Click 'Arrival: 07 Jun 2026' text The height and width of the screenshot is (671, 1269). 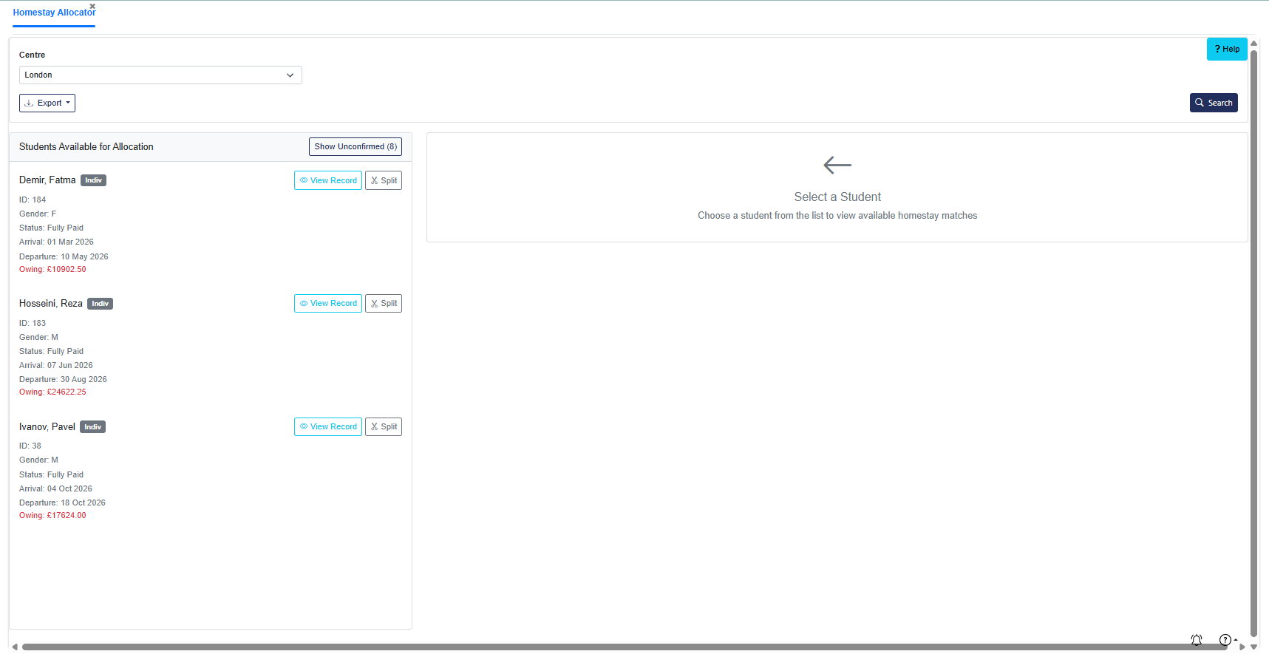(56, 365)
